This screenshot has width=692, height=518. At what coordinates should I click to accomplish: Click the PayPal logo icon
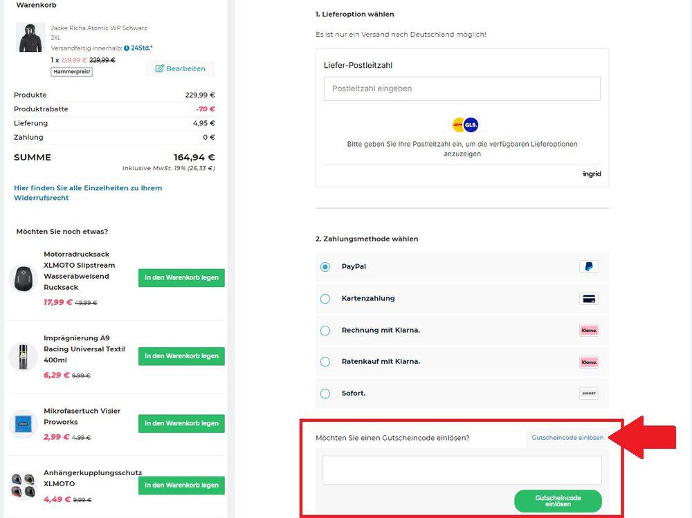589,266
